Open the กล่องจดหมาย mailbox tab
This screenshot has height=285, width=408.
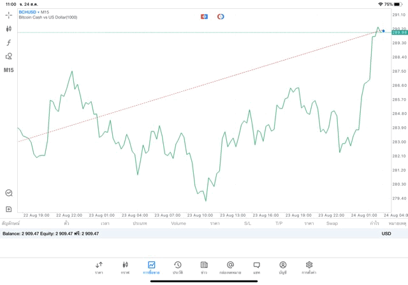230,268
